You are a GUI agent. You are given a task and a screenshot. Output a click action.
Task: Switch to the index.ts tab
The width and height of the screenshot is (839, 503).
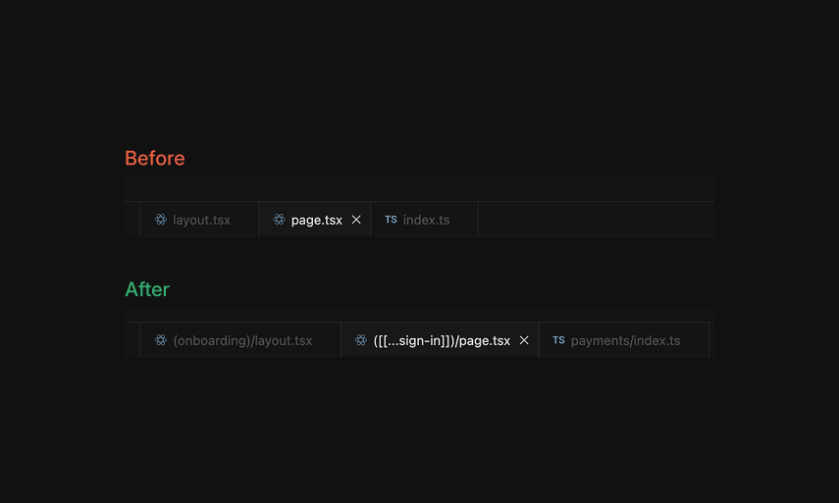424,220
